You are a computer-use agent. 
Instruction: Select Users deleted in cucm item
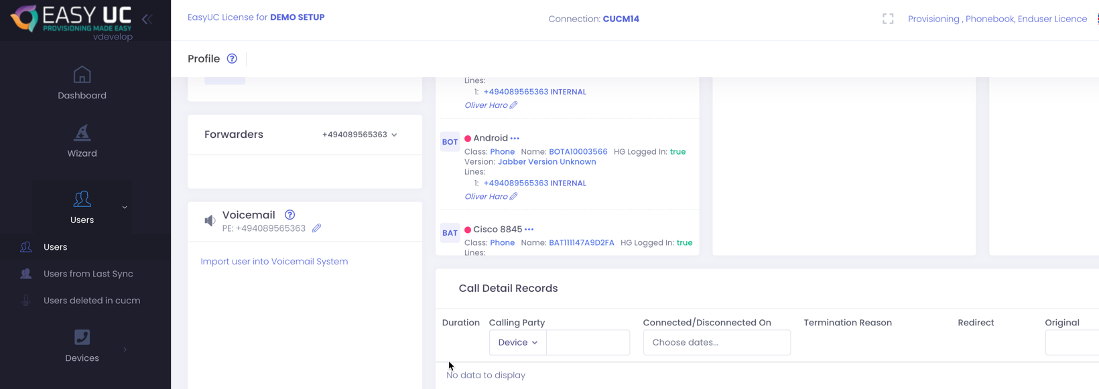tap(92, 301)
